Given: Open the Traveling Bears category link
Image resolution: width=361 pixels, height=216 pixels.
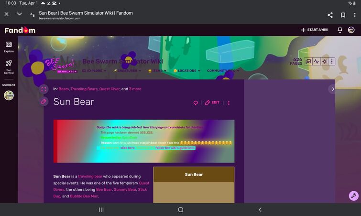Looking at the screenshot, I should pos(84,89).
